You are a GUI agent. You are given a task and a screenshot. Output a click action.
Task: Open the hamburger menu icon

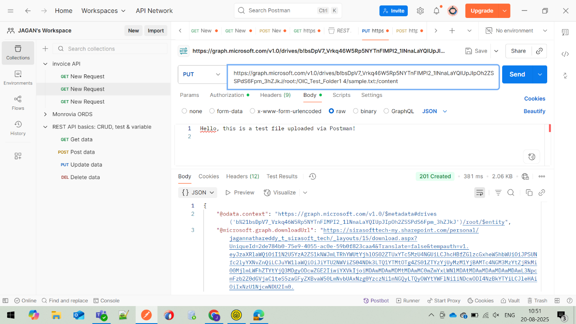click(11, 11)
